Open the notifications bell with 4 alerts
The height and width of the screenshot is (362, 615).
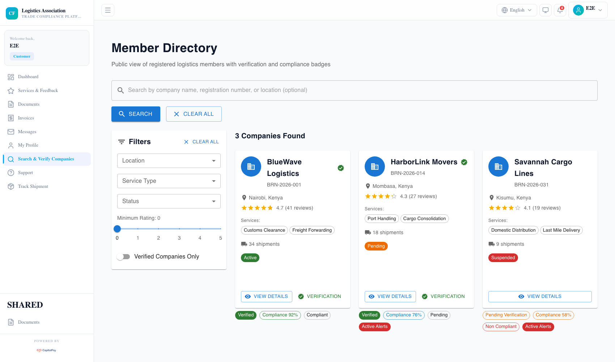coord(560,10)
